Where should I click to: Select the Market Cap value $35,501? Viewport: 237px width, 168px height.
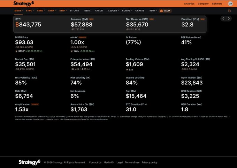25,64
